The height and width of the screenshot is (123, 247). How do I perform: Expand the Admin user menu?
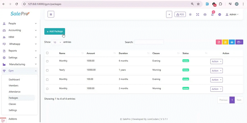[x=232, y=14]
